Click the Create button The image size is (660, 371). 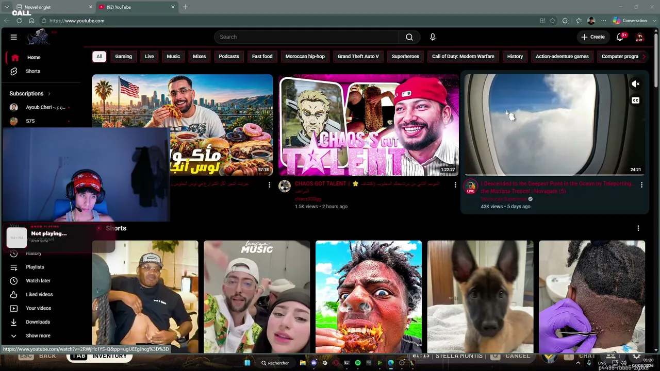[x=593, y=37]
